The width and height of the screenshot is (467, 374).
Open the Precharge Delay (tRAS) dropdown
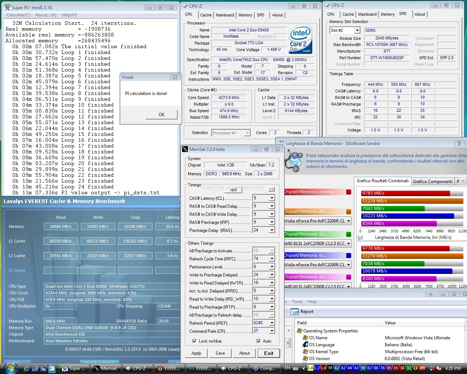click(272, 230)
